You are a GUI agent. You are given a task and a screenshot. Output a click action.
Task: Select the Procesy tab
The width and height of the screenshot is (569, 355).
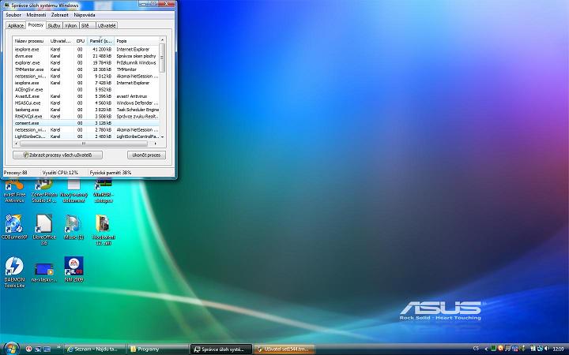36,25
